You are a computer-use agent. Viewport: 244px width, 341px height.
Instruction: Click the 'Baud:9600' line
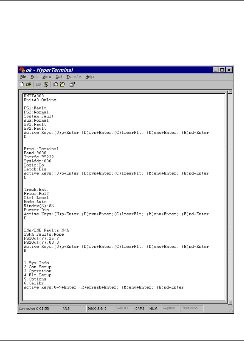[x=35, y=153]
